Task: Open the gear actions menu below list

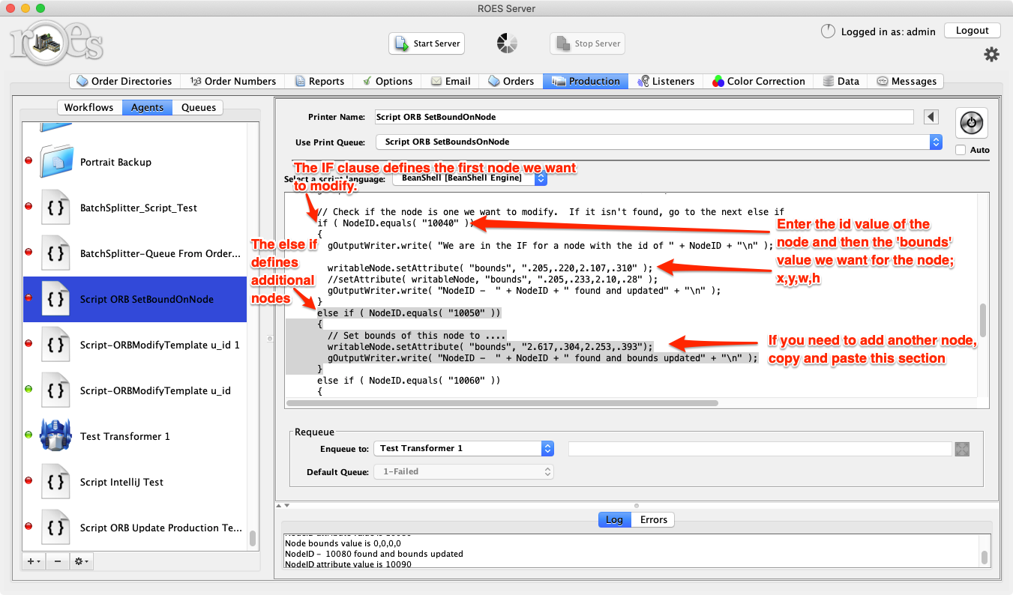Action: pos(82,561)
